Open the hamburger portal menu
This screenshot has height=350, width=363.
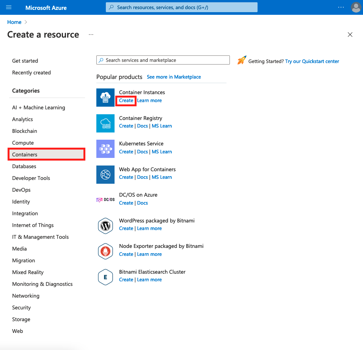(9, 8)
